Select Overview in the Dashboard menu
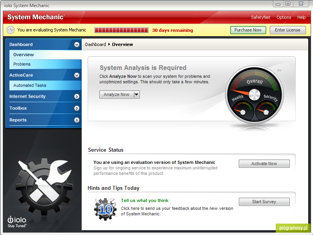Image resolution: width=313 pixels, height=235 pixels. (46, 55)
